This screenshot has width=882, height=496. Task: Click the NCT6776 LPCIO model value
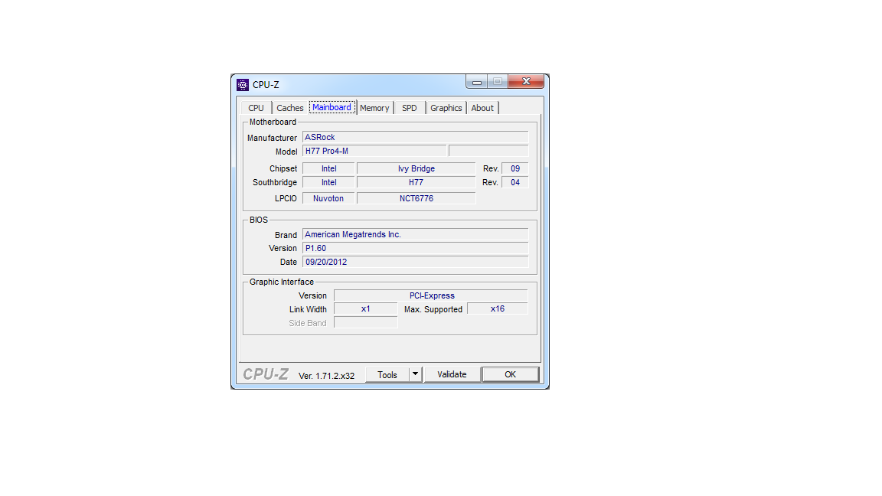416,198
